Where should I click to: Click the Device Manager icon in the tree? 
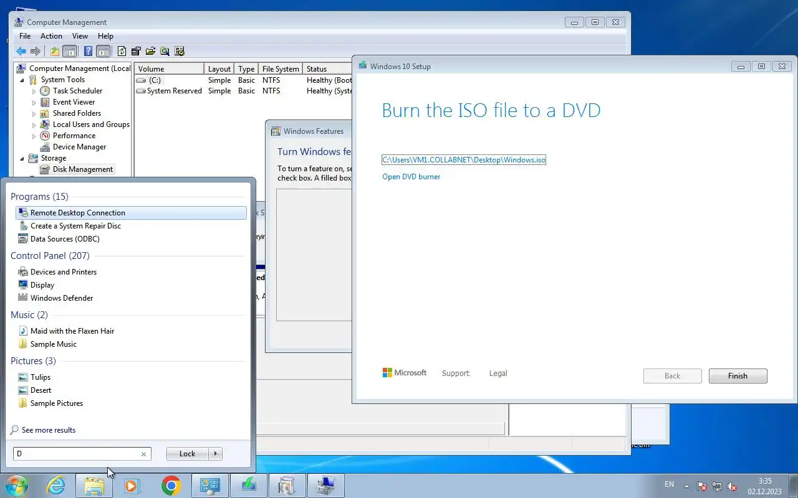click(45, 147)
